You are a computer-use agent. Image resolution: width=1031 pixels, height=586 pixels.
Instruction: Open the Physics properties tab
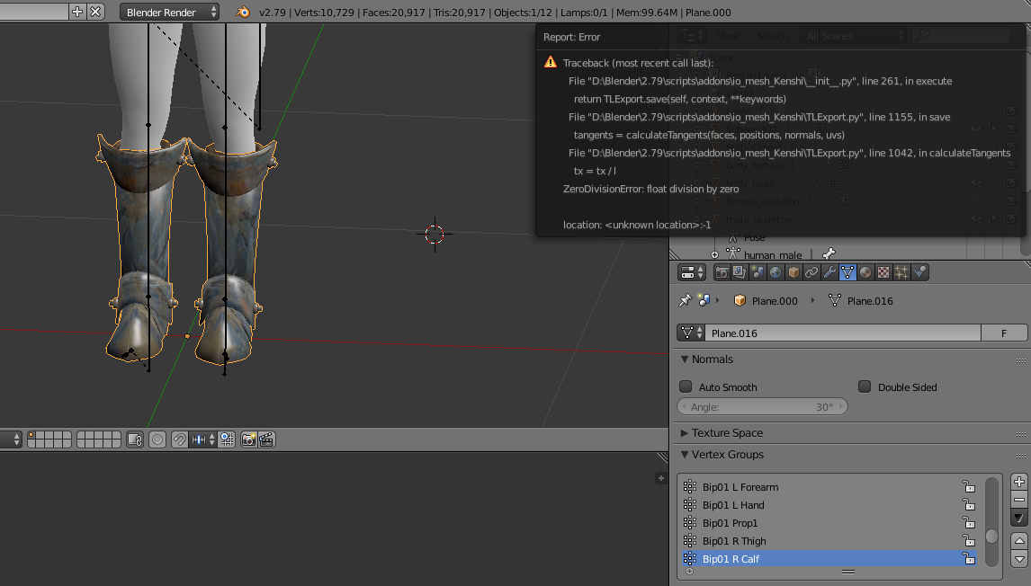(919, 272)
